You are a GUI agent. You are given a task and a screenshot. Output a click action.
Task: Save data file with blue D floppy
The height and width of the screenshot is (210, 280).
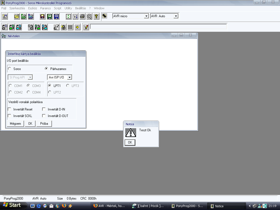[x=56, y=16]
